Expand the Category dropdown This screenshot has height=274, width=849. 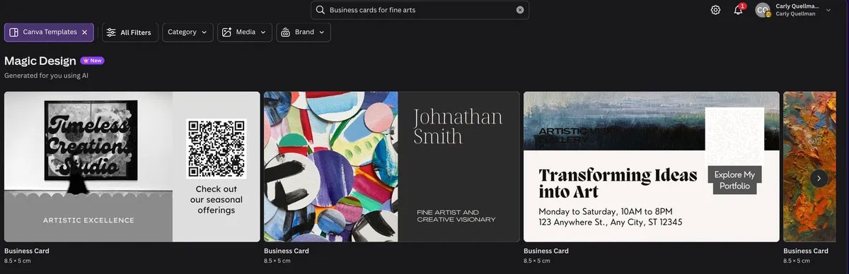[x=187, y=32]
